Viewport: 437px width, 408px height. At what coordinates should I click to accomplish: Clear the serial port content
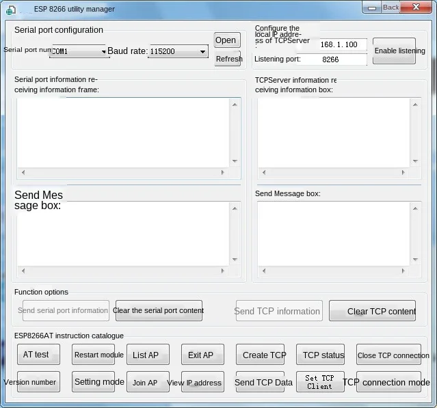pyautogui.click(x=159, y=310)
